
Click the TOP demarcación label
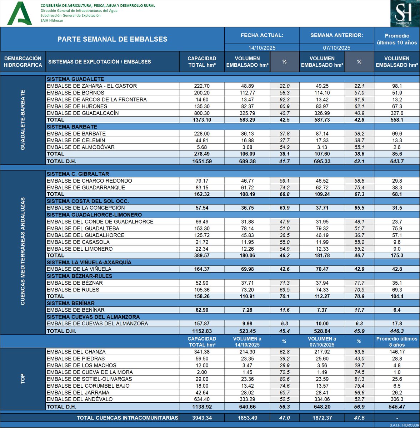pyautogui.click(x=22, y=378)
